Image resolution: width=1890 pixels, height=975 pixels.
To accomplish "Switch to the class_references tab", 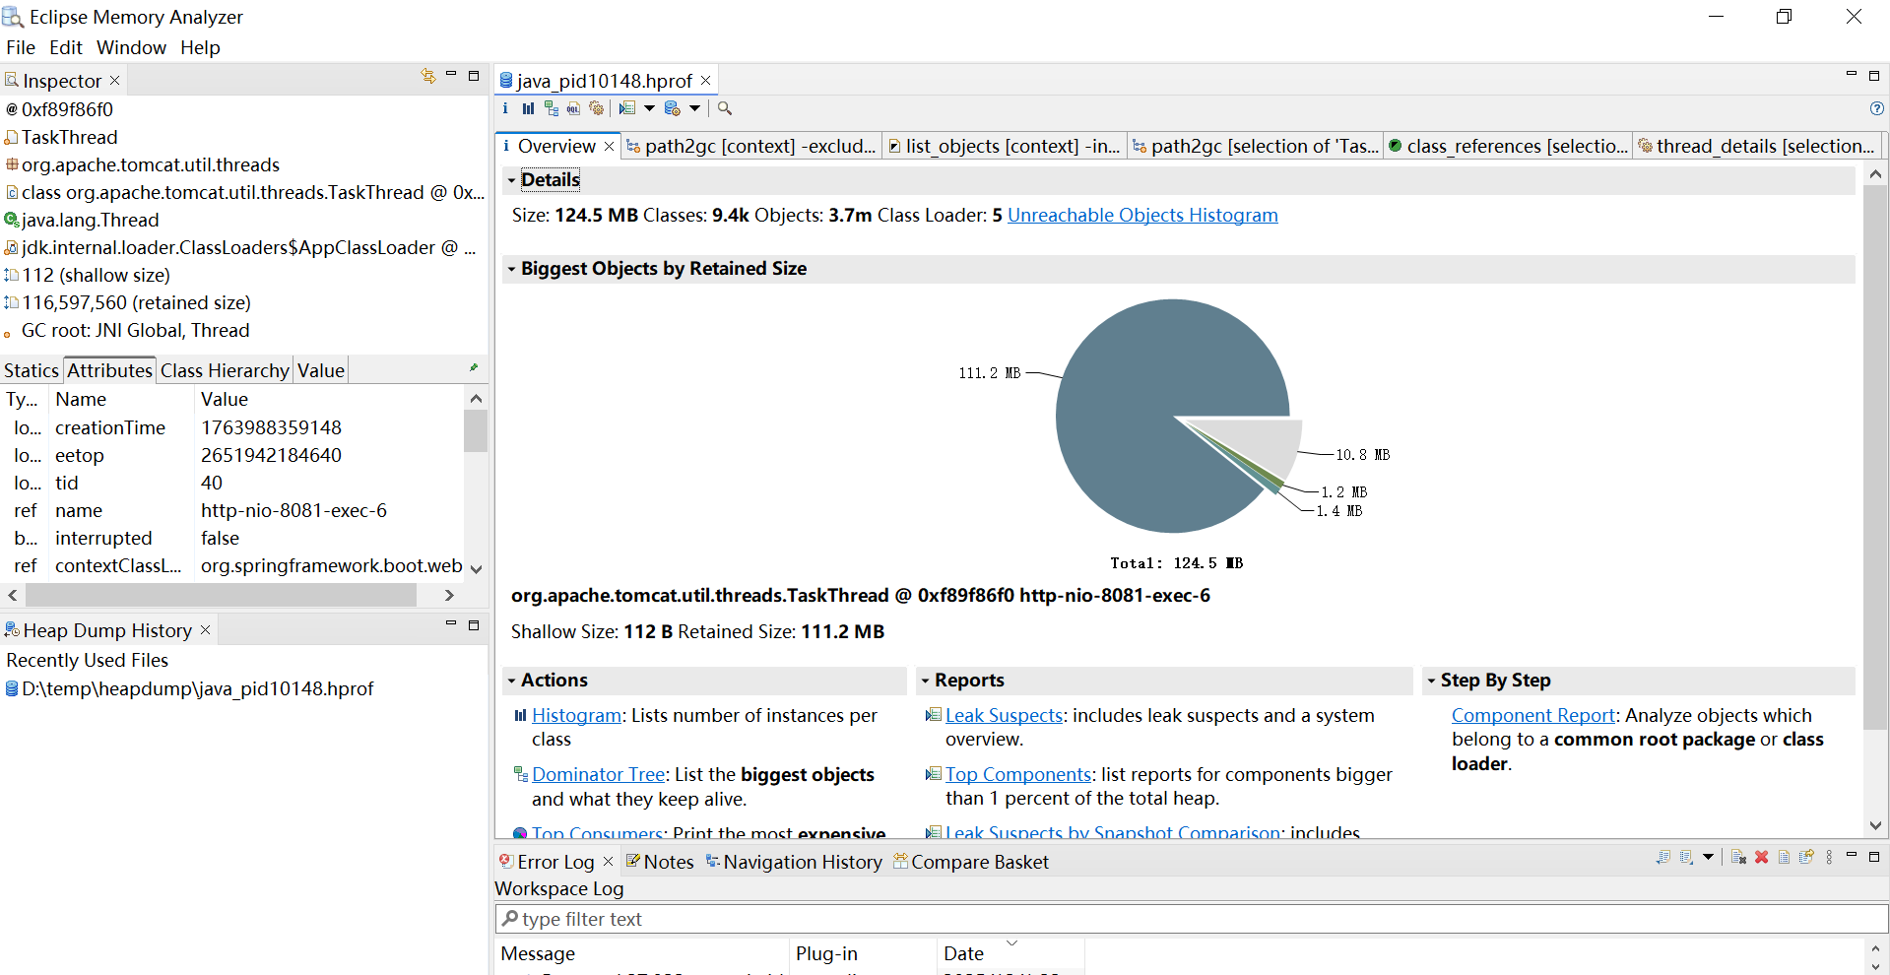I will pyautogui.click(x=1508, y=146).
